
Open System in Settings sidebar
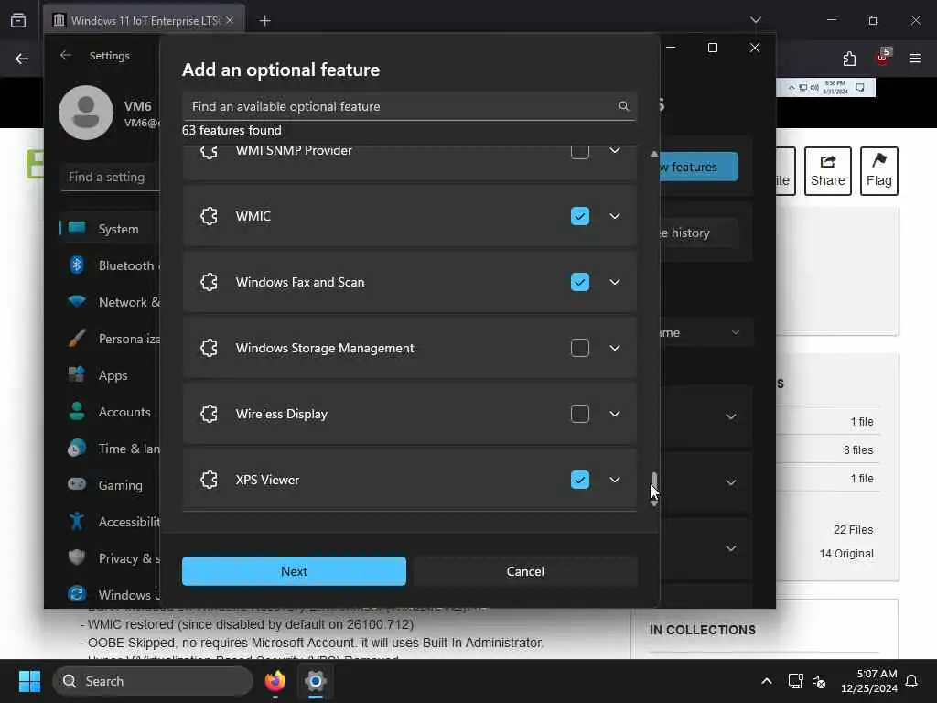point(110,228)
